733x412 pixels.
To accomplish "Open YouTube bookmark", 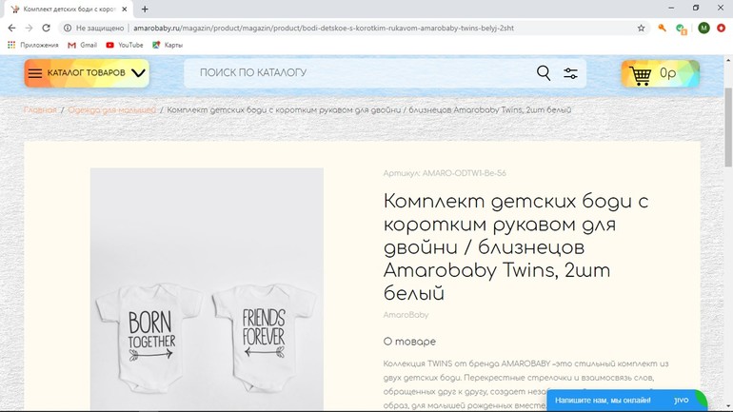I will [x=124, y=45].
